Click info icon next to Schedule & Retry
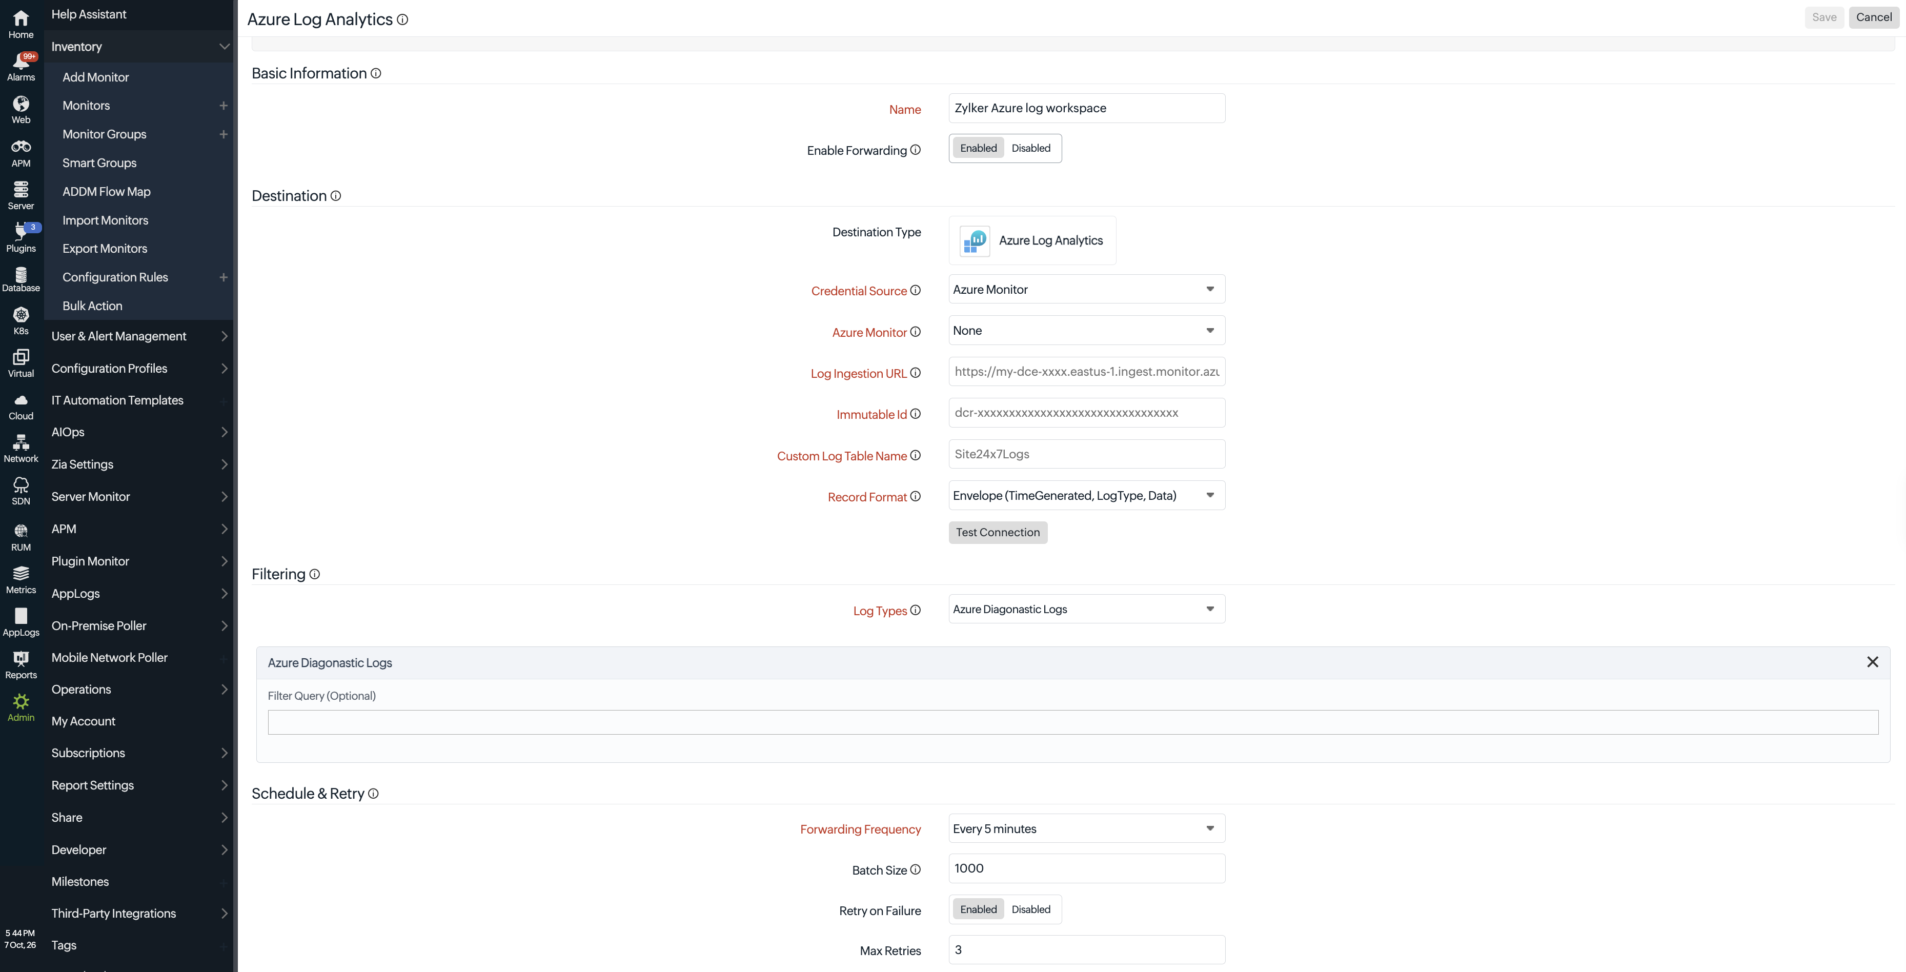 (x=374, y=793)
